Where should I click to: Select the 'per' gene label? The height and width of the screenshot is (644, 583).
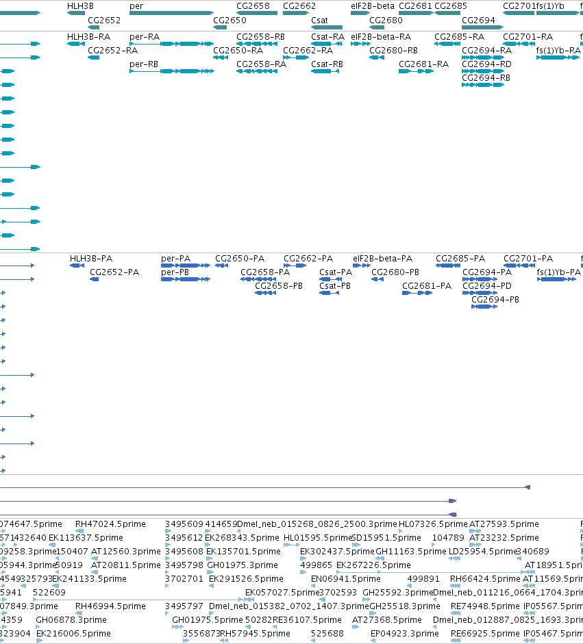pyautogui.click(x=136, y=7)
